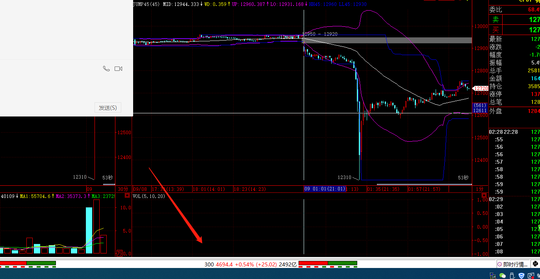Click the VOL(5,10,20) indicator label
This screenshot has width=540, height=279.
pyautogui.click(x=149, y=196)
